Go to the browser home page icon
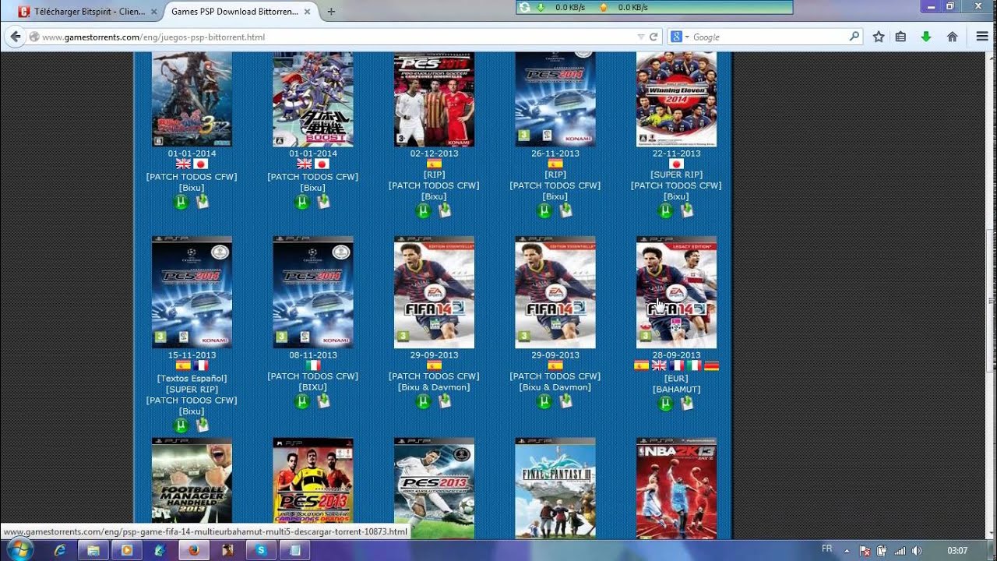 (952, 37)
